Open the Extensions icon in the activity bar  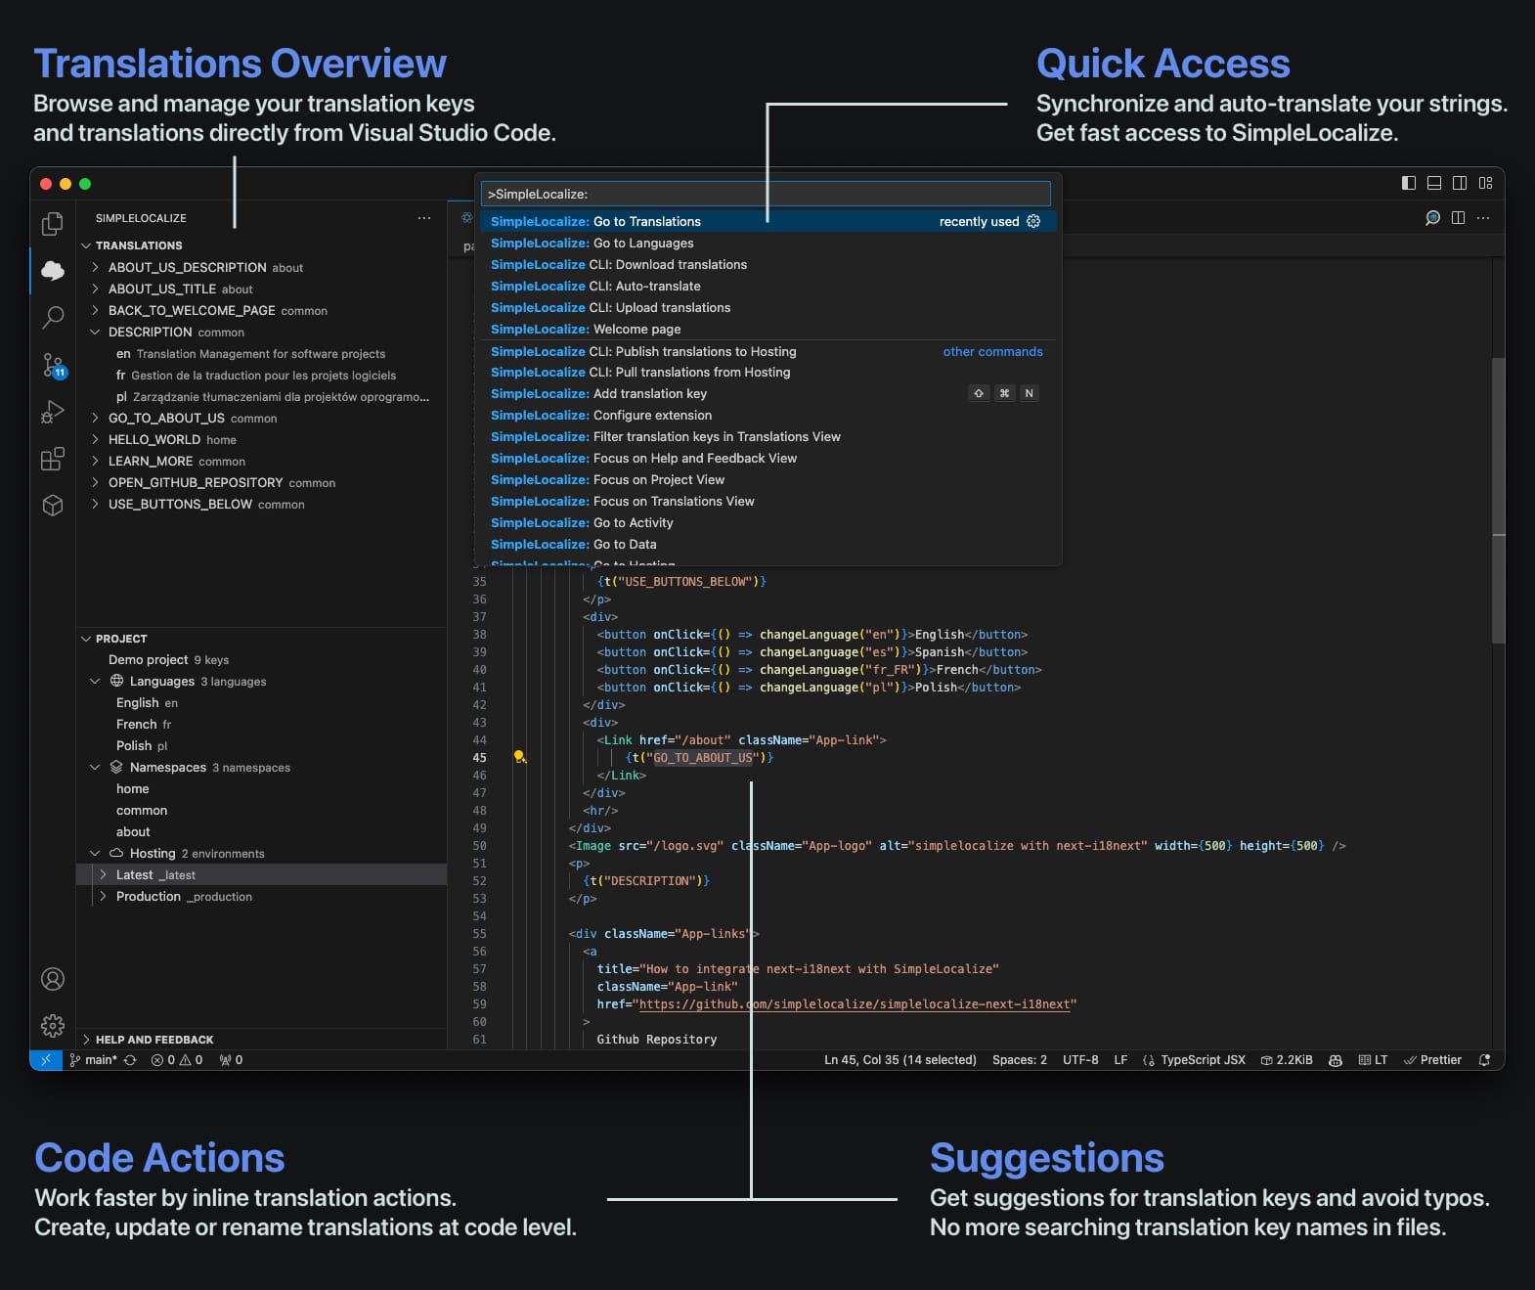click(53, 459)
